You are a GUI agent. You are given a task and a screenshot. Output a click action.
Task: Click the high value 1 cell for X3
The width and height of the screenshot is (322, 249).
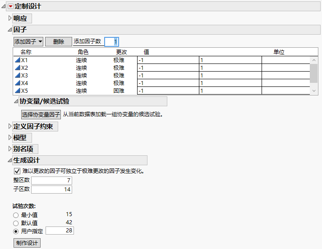pyautogui.click(x=230, y=75)
